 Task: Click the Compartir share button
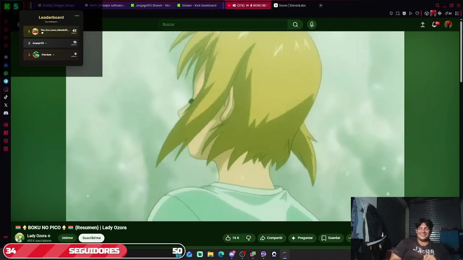point(271,238)
